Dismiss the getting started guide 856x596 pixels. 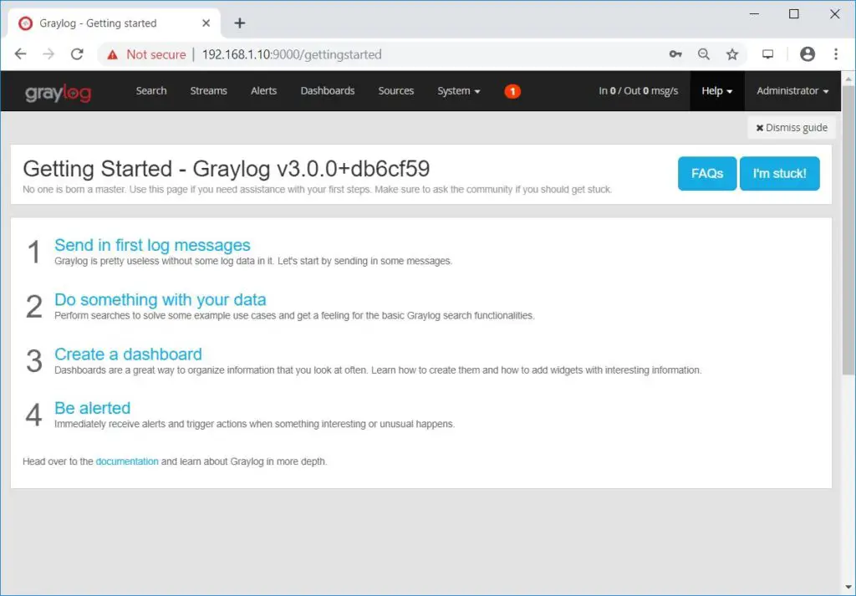pos(792,128)
